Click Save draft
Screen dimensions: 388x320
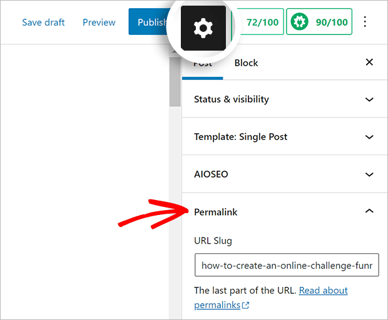[x=43, y=22]
